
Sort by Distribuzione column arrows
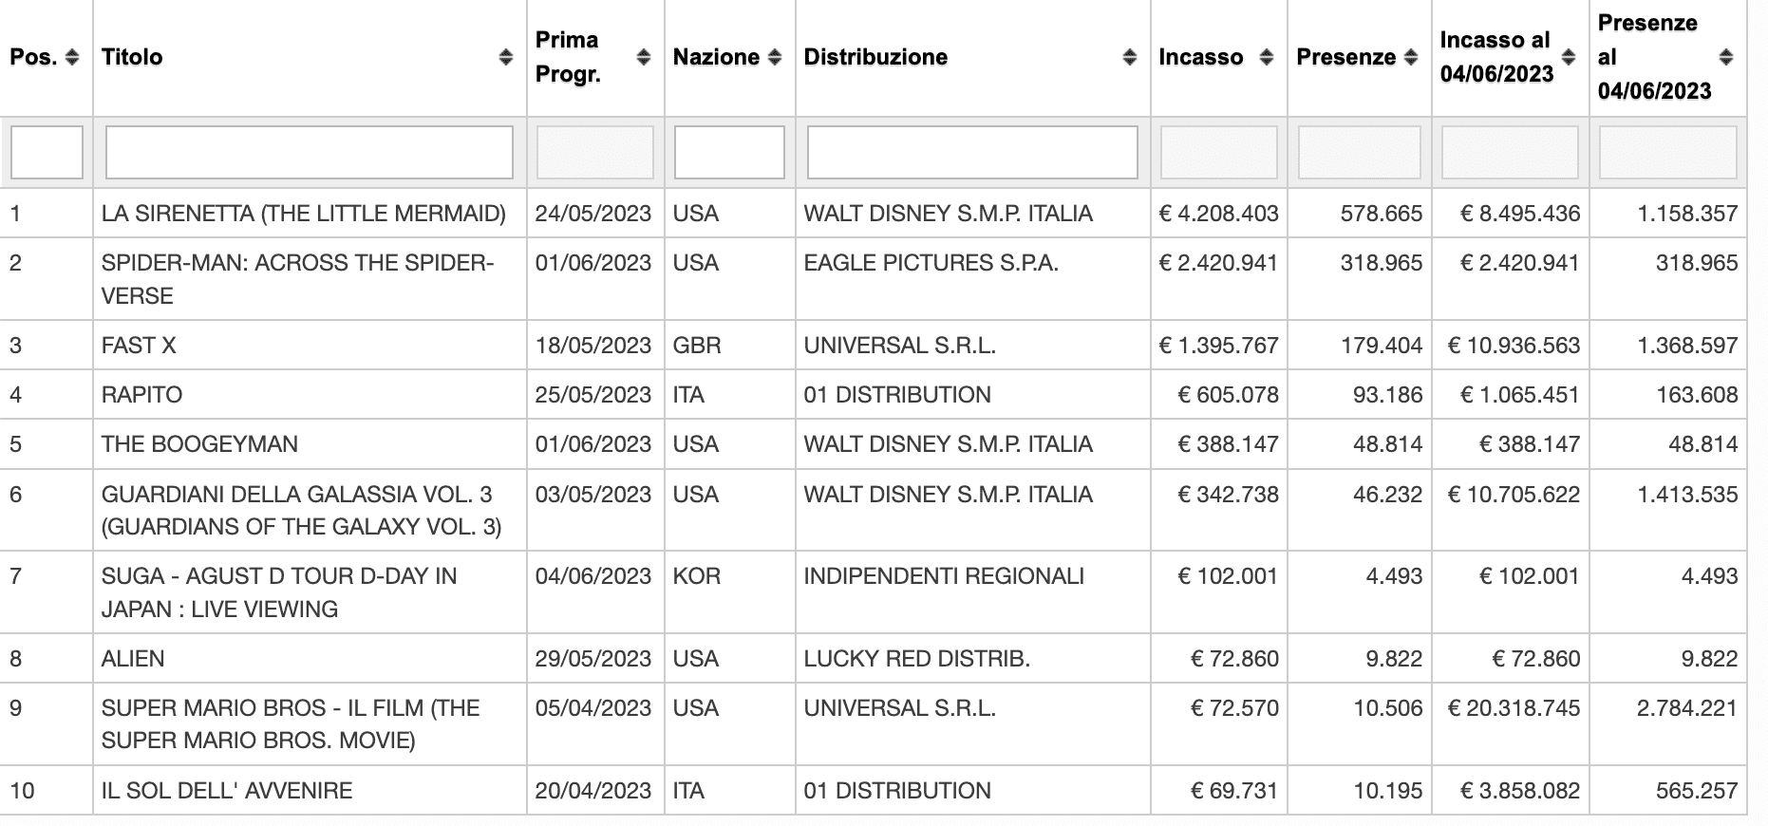pos(1130,58)
